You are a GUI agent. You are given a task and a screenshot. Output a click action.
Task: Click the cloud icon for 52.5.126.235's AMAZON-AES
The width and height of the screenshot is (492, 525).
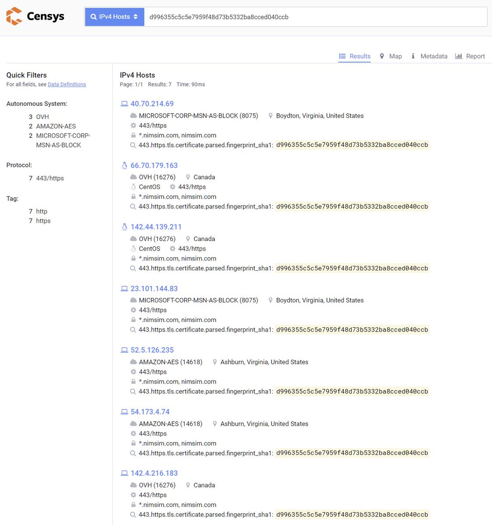tap(134, 362)
